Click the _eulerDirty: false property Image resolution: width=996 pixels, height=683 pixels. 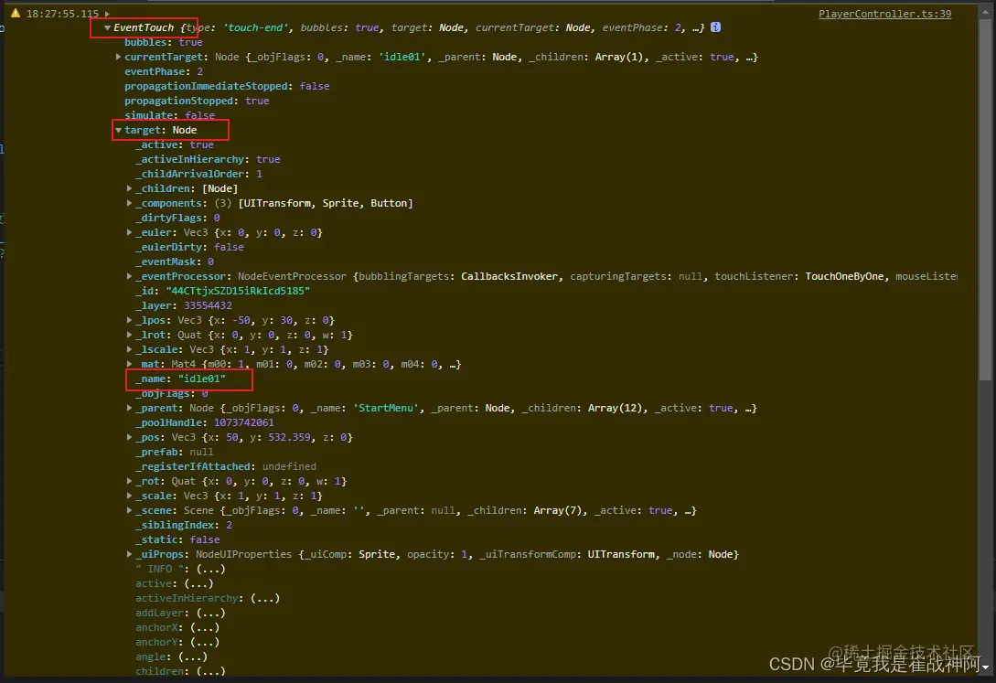click(x=189, y=247)
